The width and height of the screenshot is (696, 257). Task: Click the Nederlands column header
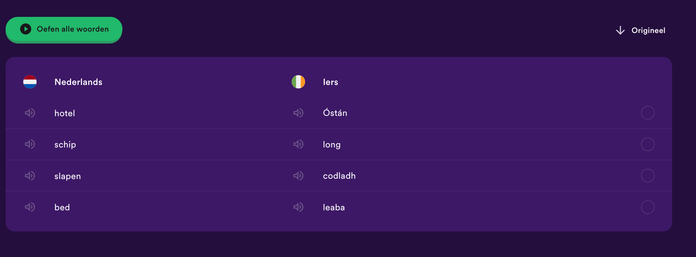pyautogui.click(x=78, y=82)
